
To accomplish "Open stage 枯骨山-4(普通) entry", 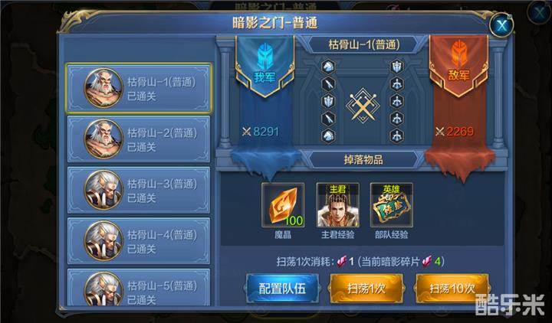I will pyautogui.click(x=139, y=241).
